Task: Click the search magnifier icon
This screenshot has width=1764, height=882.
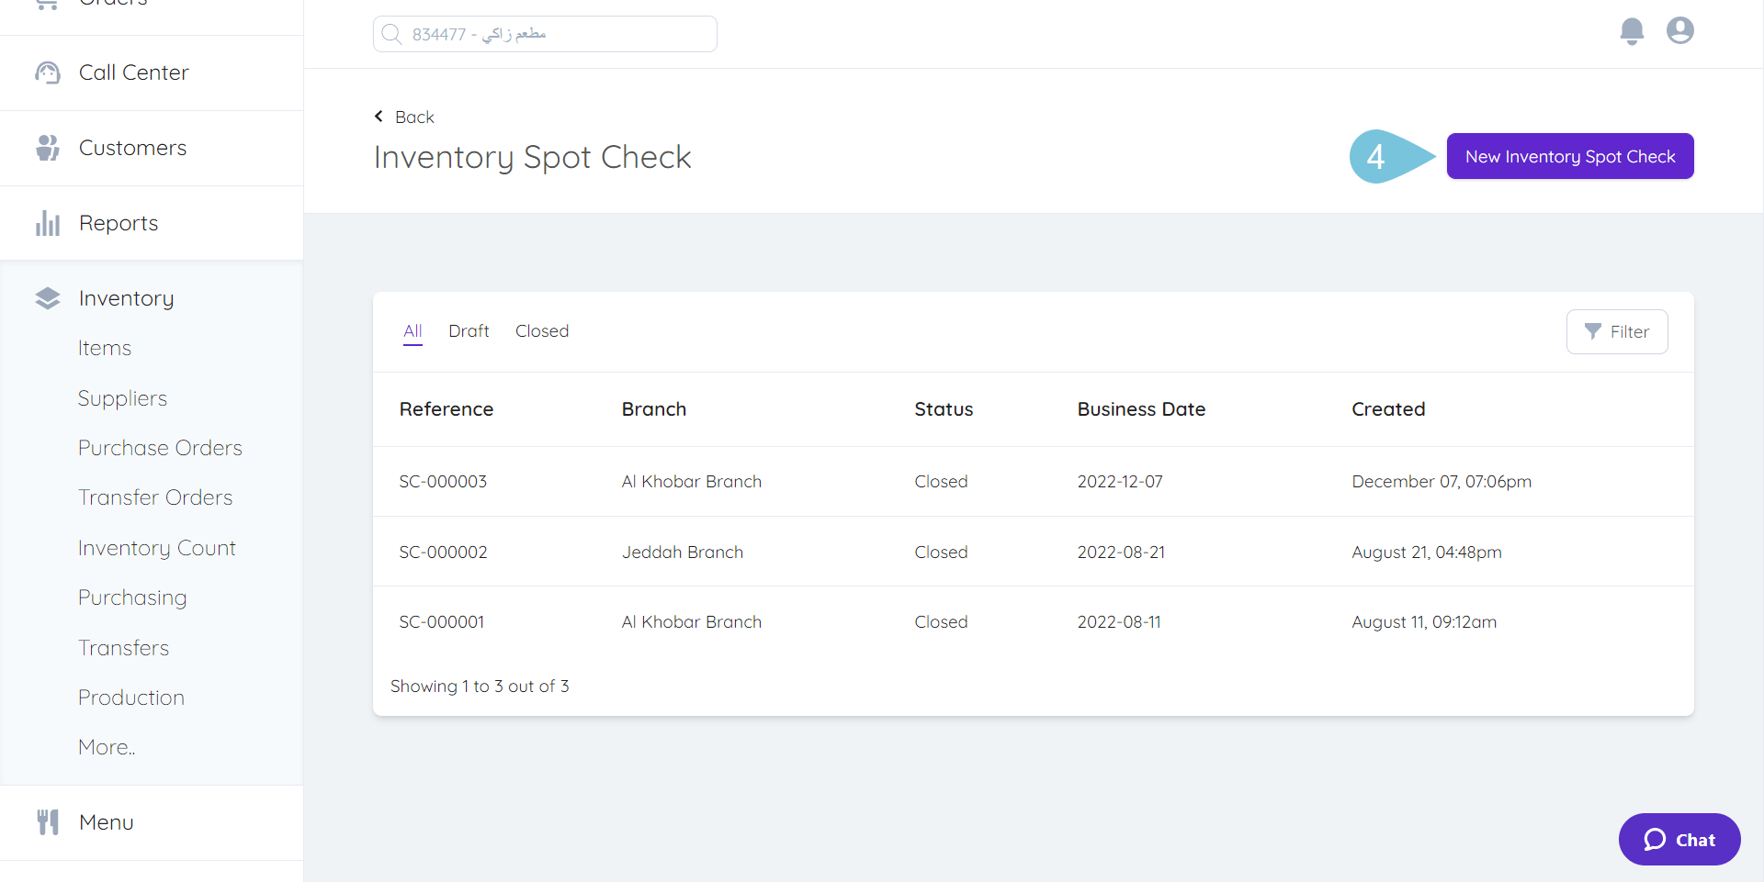Action: point(392,34)
